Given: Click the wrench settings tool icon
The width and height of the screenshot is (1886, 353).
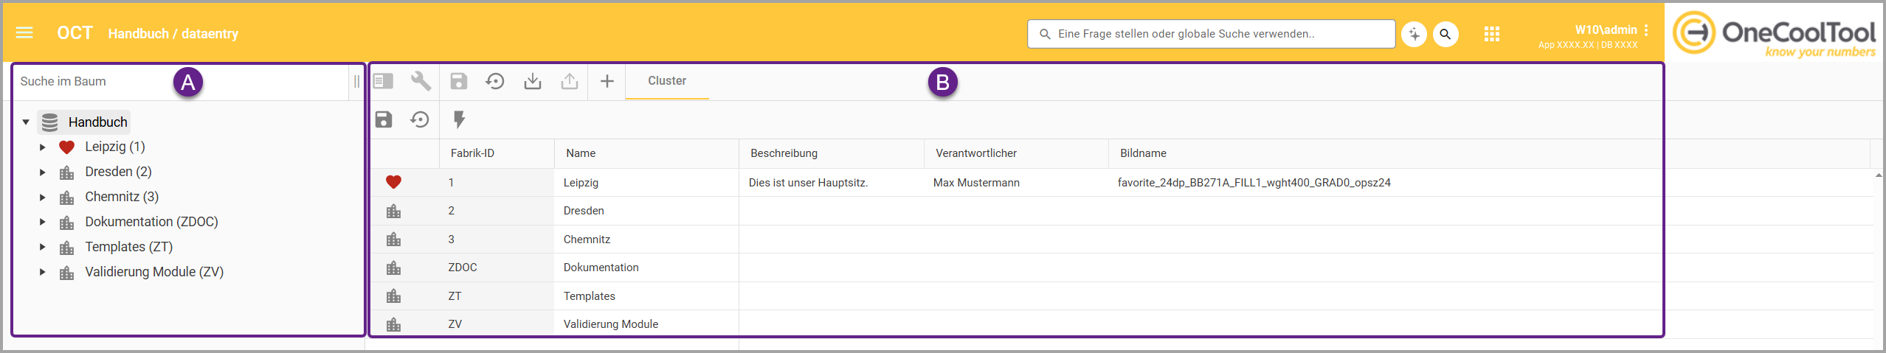Looking at the screenshot, I should (421, 81).
